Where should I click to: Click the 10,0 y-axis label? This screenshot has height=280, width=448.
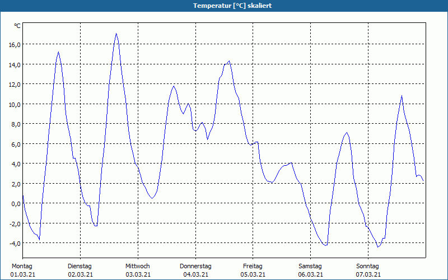(x=16, y=104)
